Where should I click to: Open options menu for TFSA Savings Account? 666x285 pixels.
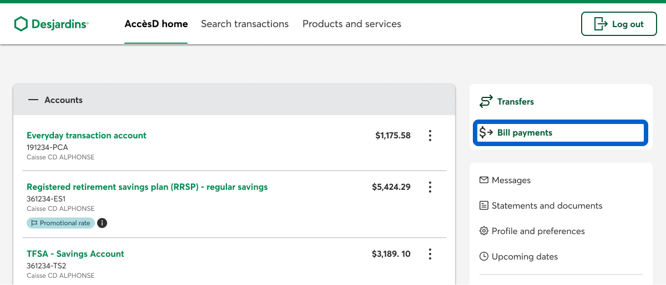tap(430, 254)
